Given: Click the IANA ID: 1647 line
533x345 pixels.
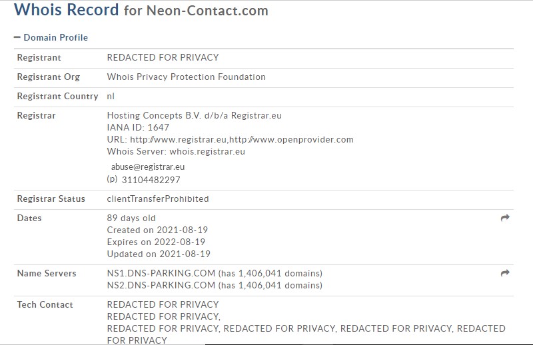Looking at the screenshot, I should pos(138,127).
